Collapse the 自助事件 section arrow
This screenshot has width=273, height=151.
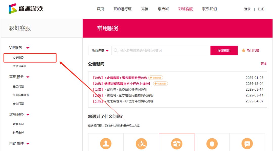(28, 143)
